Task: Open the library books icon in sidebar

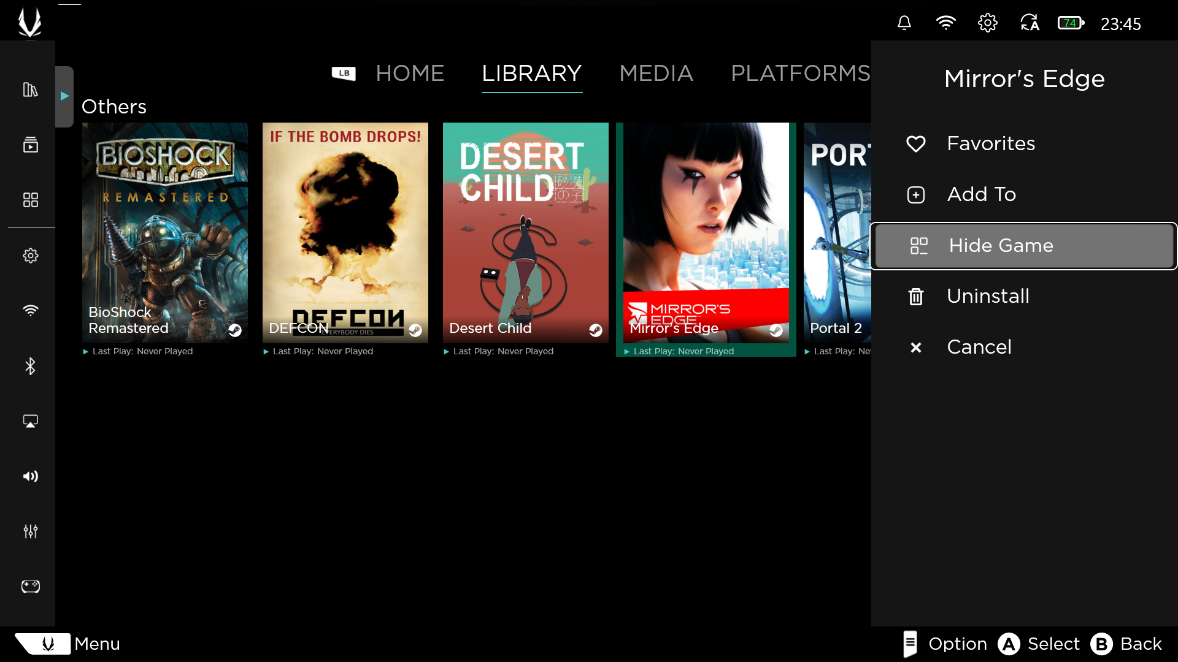Action: click(x=30, y=89)
